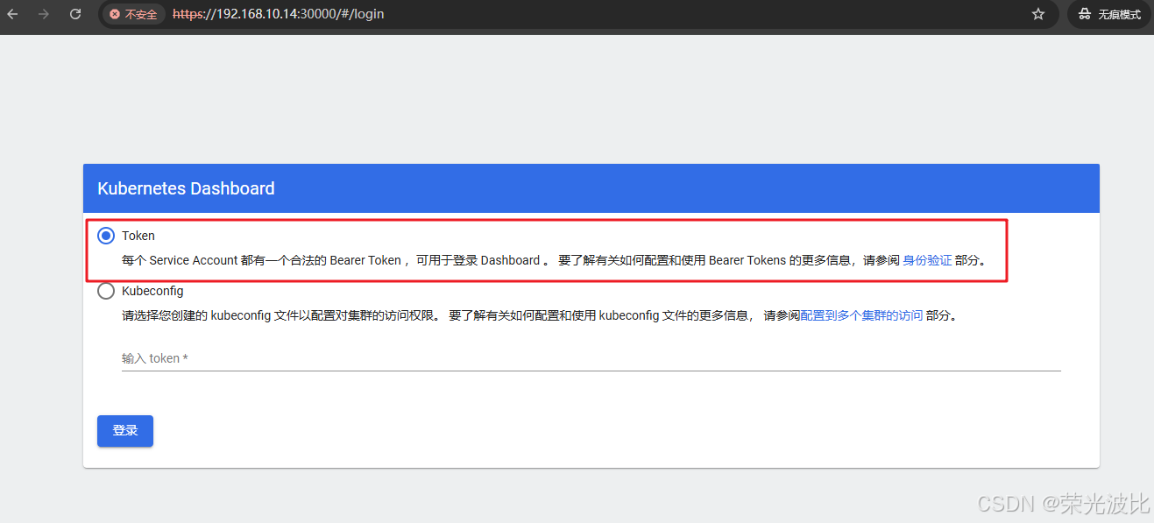Open the 无痕模式 incognito indicator
This screenshot has width=1154, height=523.
[1109, 14]
